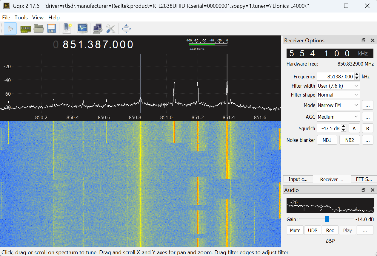The width and height of the screenshot is (377, 256).
Task: Start DSP with the play icon
Action: [x=10, y=29]
